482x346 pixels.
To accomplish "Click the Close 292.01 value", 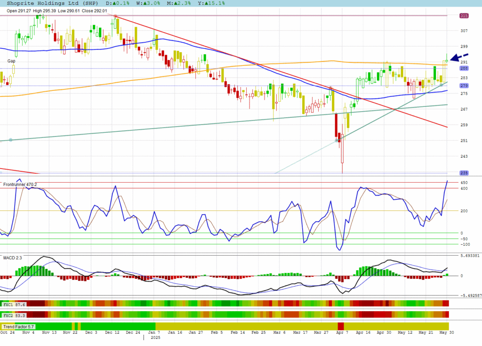I will [x=94, y=11].
